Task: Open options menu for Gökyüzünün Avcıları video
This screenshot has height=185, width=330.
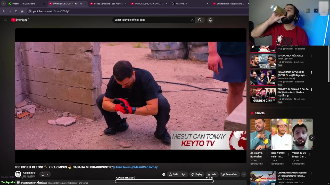Action: [311, 173]
